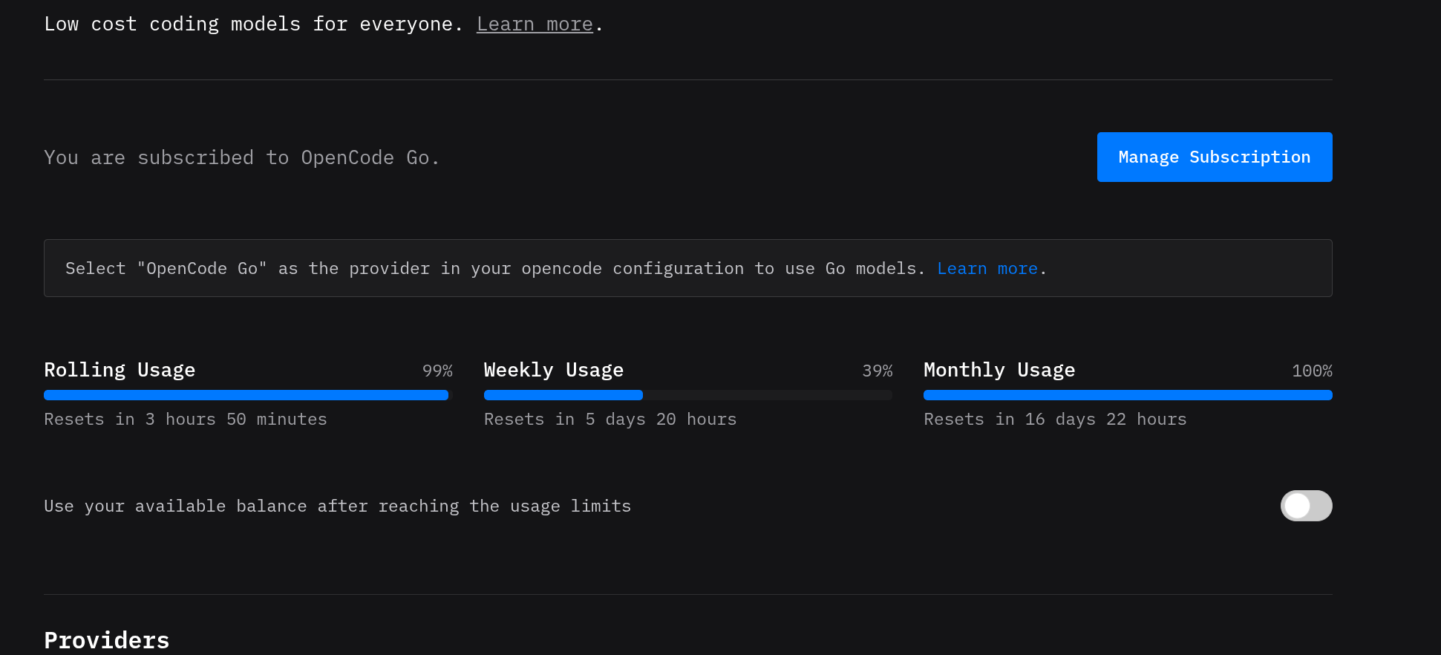1441x655 pixels.
Task: Click the 100% monthly usage value
Action: [1312, 371]
